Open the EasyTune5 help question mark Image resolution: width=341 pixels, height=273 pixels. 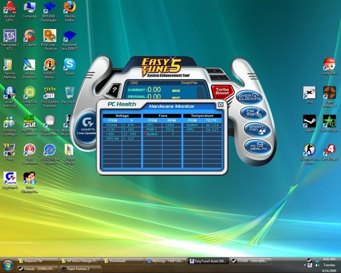click(115, 90)
